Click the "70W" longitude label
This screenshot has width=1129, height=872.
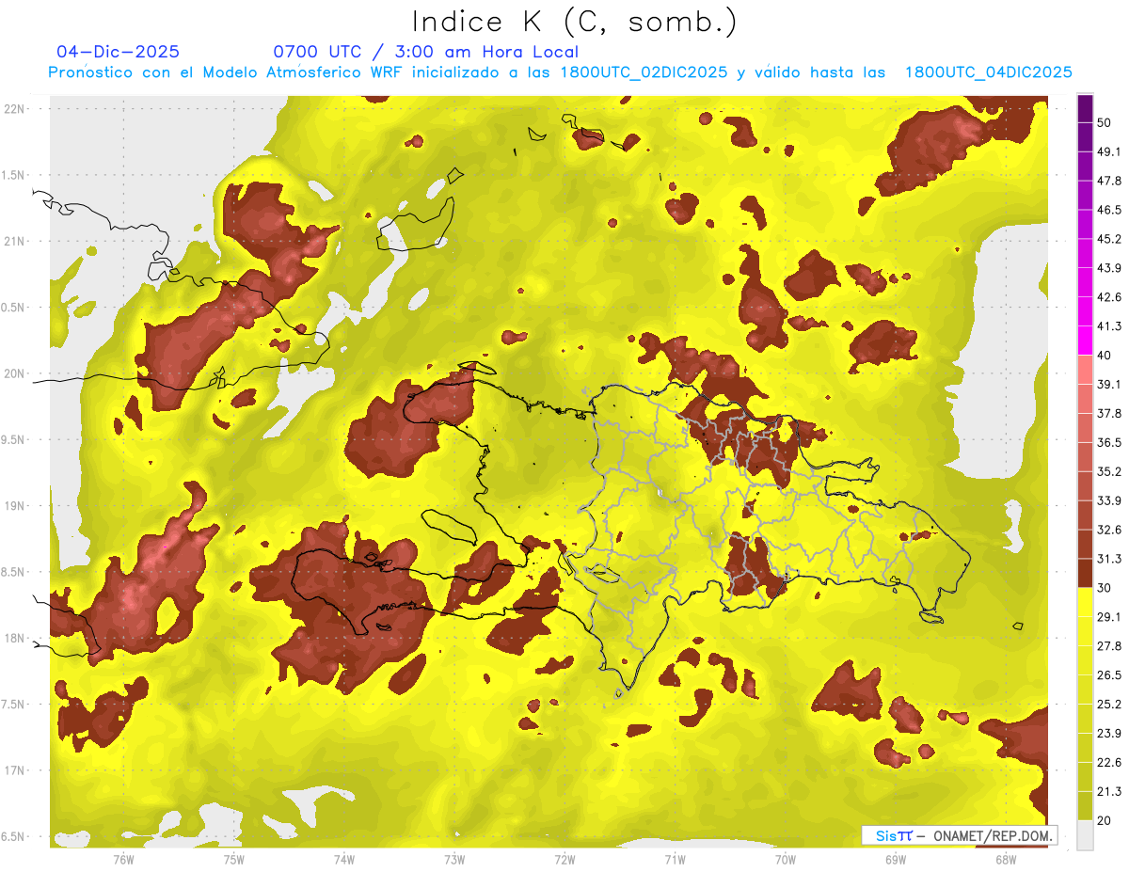[x=786, y=859]
